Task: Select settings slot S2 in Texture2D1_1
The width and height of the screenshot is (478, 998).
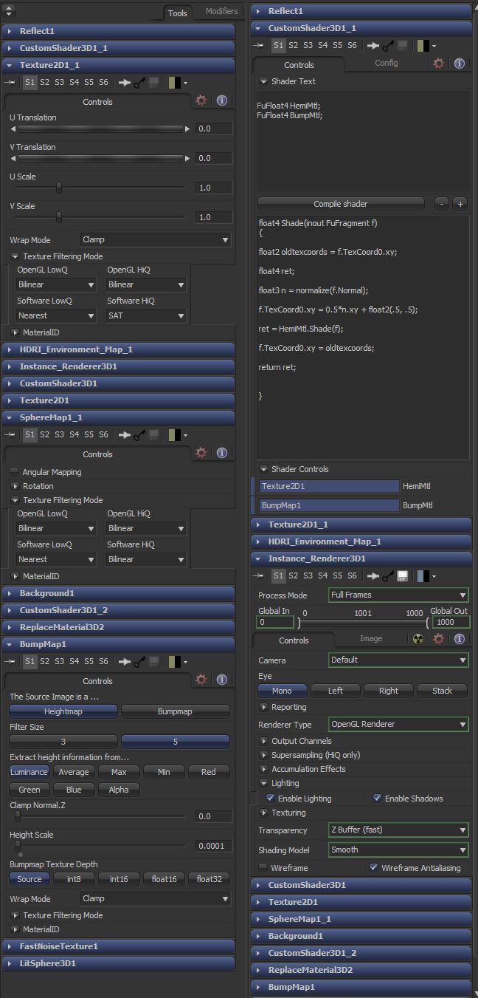Action: pyautogui.click(x=44, y=83)
